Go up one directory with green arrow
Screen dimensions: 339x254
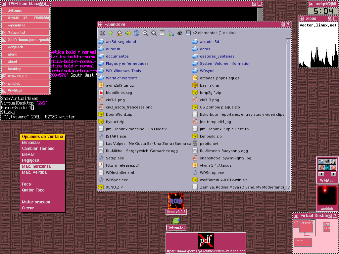point(111,33)
